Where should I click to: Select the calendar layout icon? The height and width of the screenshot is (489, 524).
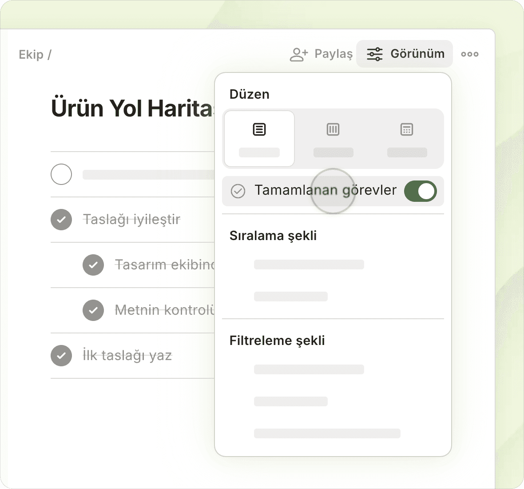click(x=407, y=130)
